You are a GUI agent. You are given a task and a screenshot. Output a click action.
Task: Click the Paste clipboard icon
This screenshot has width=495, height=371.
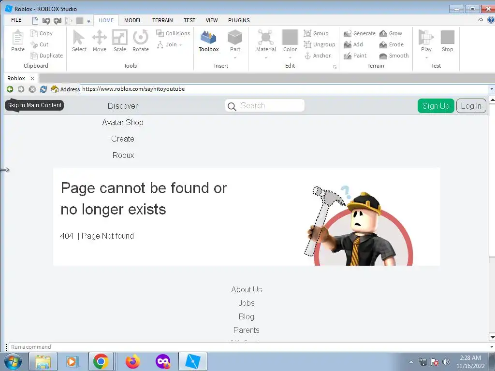18,38
